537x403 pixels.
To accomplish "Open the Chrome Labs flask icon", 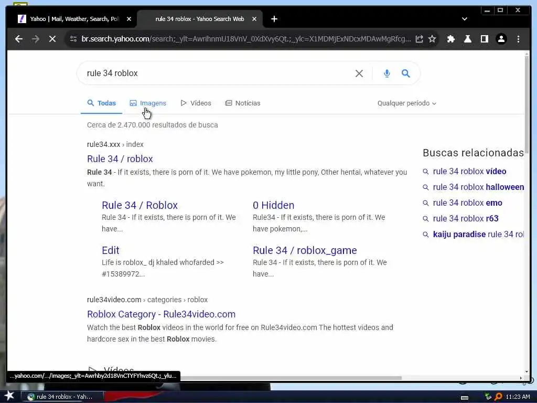I will [467, 39].
